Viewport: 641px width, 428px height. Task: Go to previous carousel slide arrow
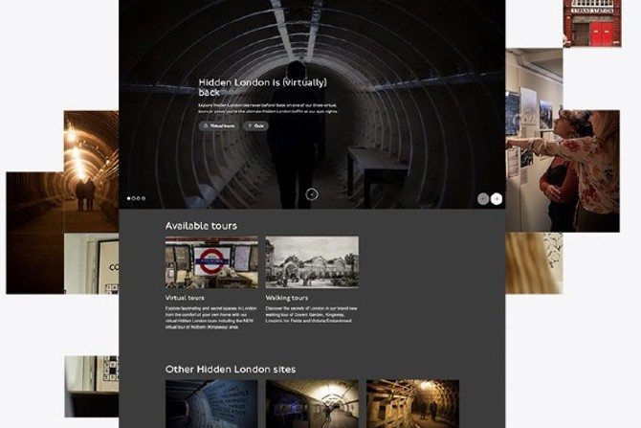tap(483, 199)
